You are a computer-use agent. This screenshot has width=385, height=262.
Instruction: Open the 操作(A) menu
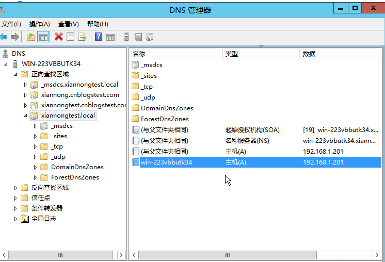coord(39,24)
